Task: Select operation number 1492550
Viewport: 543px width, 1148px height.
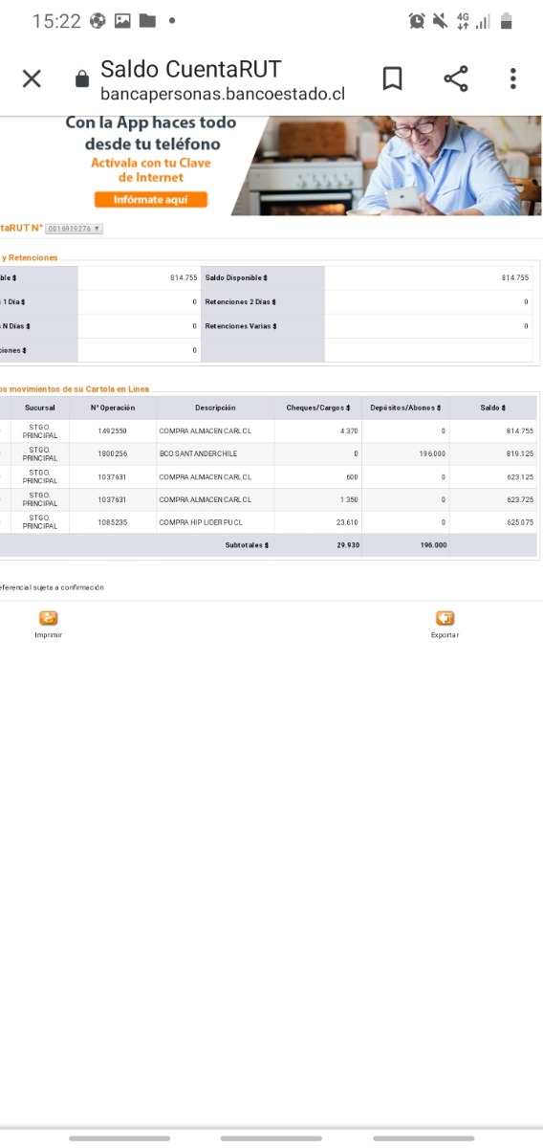Action: click(113, 431)
